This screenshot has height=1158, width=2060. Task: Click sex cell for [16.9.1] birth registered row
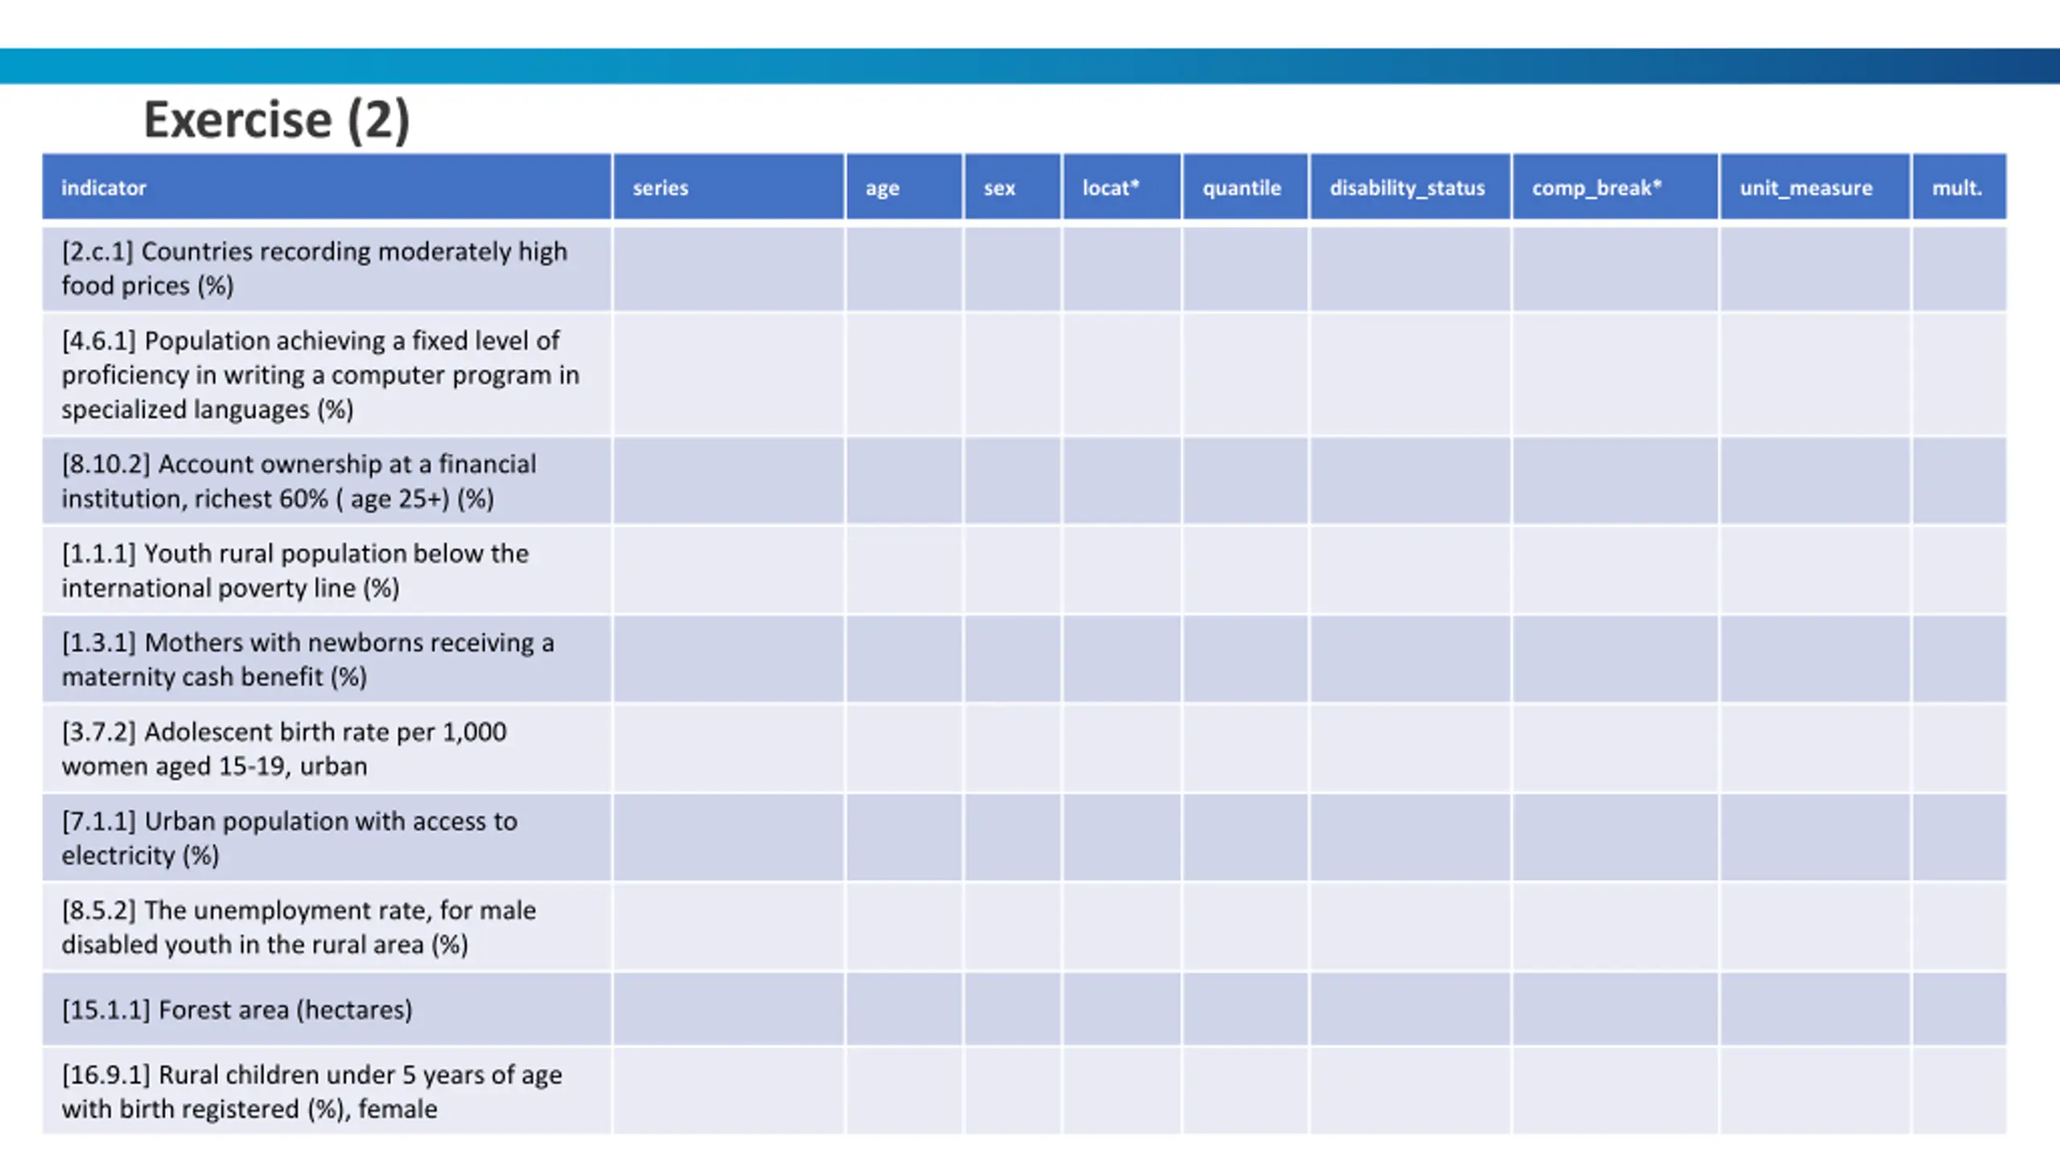click(x=1012, y=1091)
